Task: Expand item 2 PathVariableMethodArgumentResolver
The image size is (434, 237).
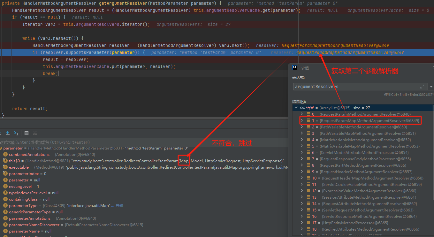Action: click(x=302, y=127)
